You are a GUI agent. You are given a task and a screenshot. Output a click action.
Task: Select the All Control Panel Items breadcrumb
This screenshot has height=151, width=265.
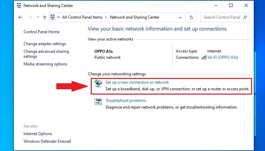click(x=82, y=17)
